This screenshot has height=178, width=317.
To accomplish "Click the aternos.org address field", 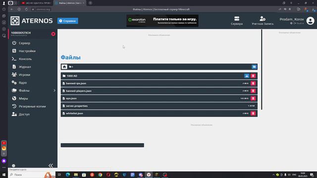I will click(43, 9).
